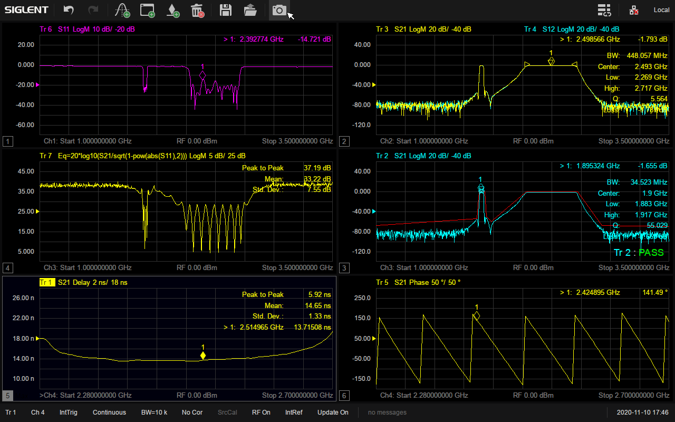Click the Add Trace icon
Screen dimensions: 675x422
[x=122, y=10]
